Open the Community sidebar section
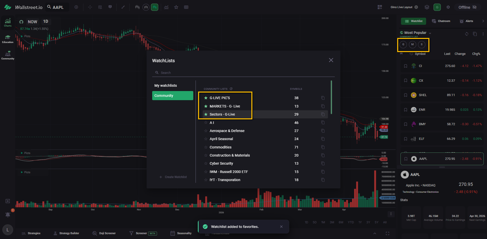 click(x=8, y=55)
